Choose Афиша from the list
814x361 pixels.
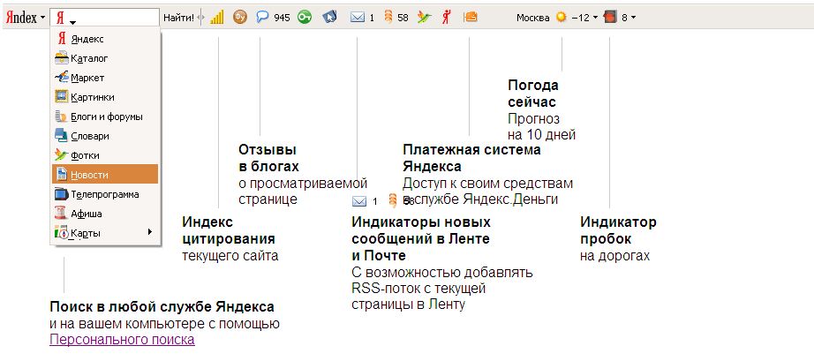pyautogui.click(x=105, y=214)
